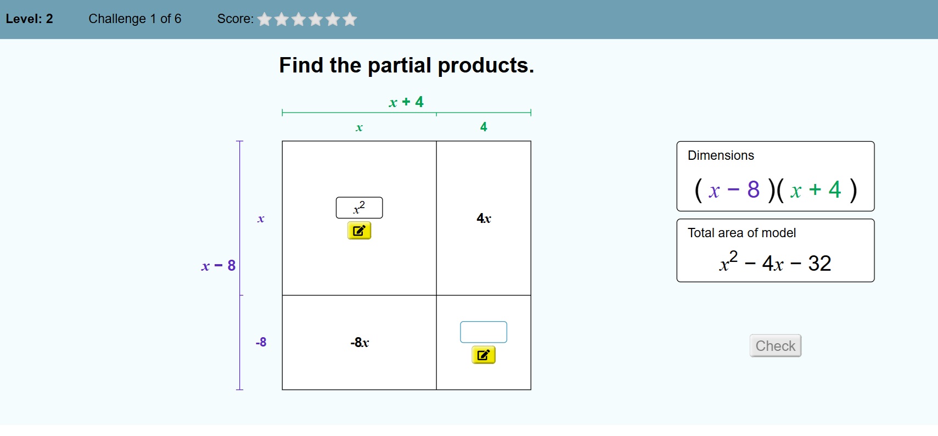This screenshot has height=436, width=938.
Task: Click the empty partial product input box
Action: pyautogui.click(x=483, y=332)
